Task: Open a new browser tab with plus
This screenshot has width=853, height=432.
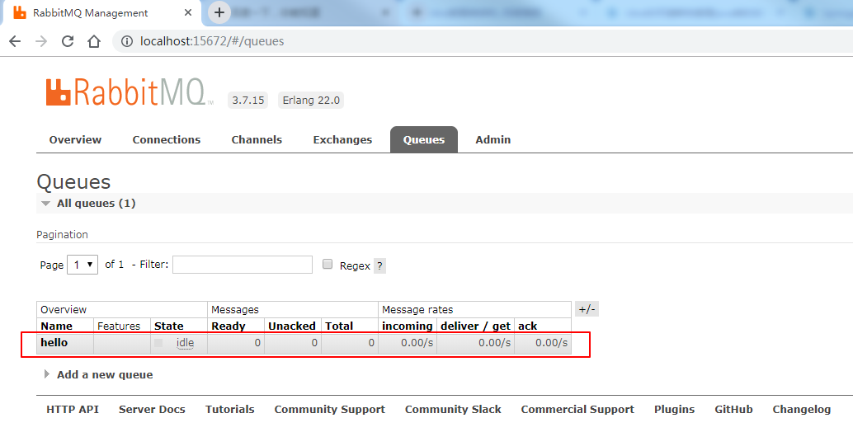Action: [x=219, y=12]
